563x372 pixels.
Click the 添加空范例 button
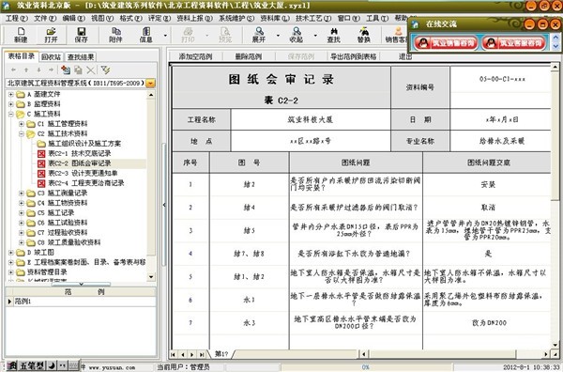(x=196, y=56)
